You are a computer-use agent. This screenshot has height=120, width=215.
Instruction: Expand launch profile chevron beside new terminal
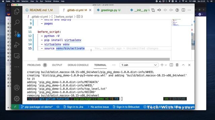click(166, 65)
